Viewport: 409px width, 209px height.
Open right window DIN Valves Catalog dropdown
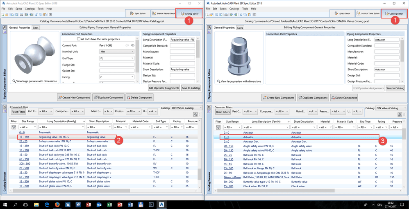(391, 108)
